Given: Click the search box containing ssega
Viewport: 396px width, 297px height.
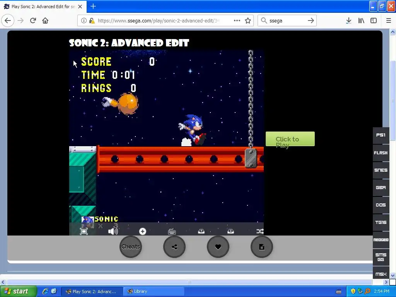Looking at the screenshot, I should point(287,20).
